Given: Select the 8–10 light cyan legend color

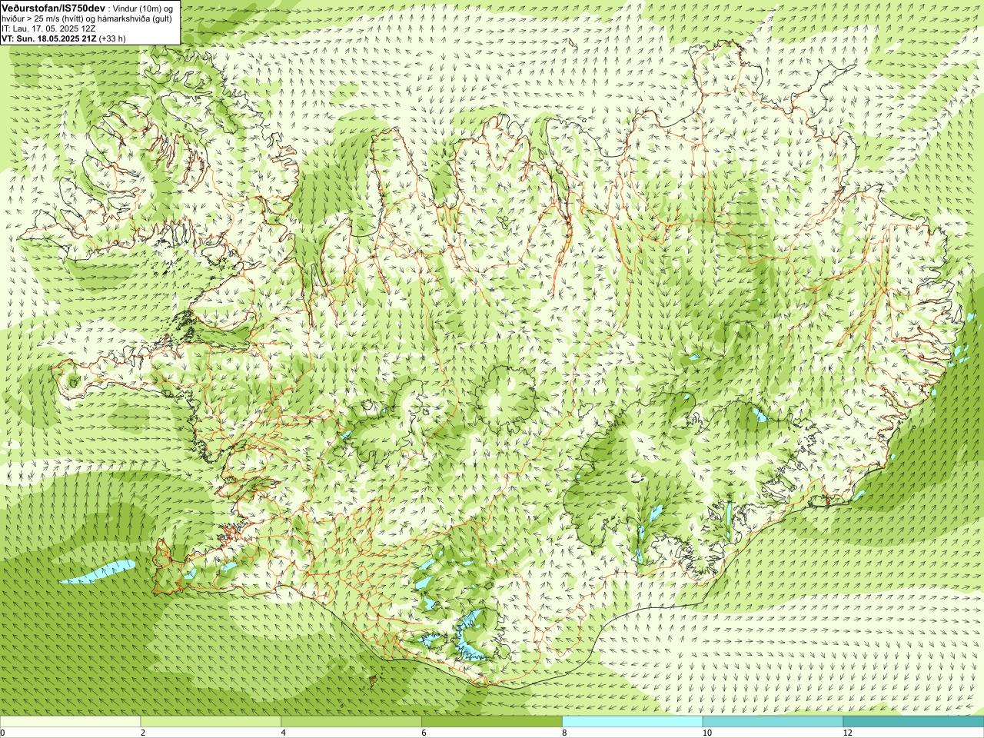Looking at the screenshot, I should coord(632,722).
